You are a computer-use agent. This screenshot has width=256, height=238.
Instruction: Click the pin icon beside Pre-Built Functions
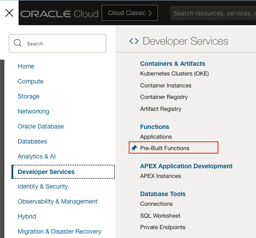coord(134,148)
